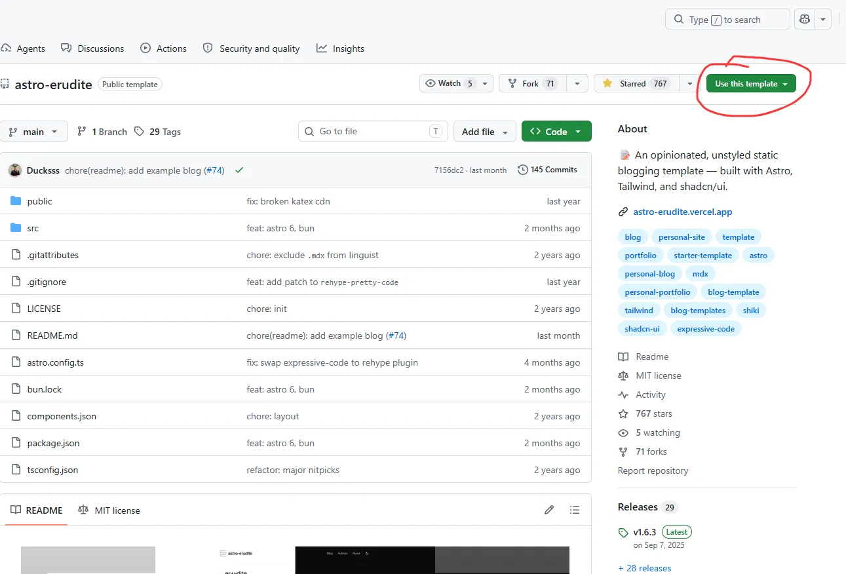Expand the green Code dropdown button
846x574 pixels.
[x=556, y=131]
